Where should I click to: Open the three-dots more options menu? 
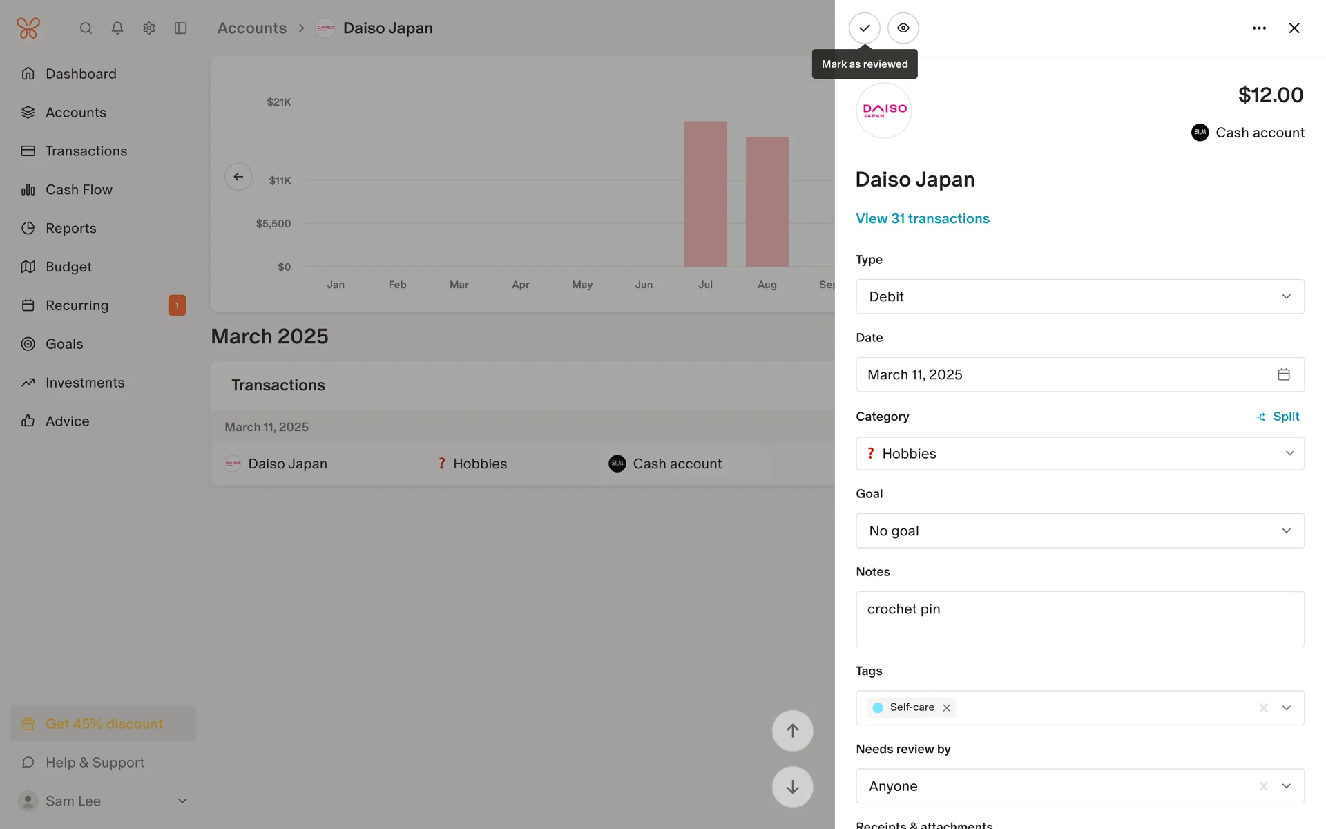click(x=1258, y=28)
